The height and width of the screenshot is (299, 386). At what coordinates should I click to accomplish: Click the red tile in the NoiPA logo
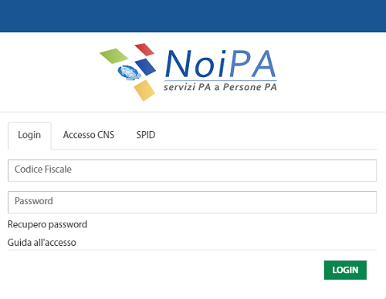(144, 49)
